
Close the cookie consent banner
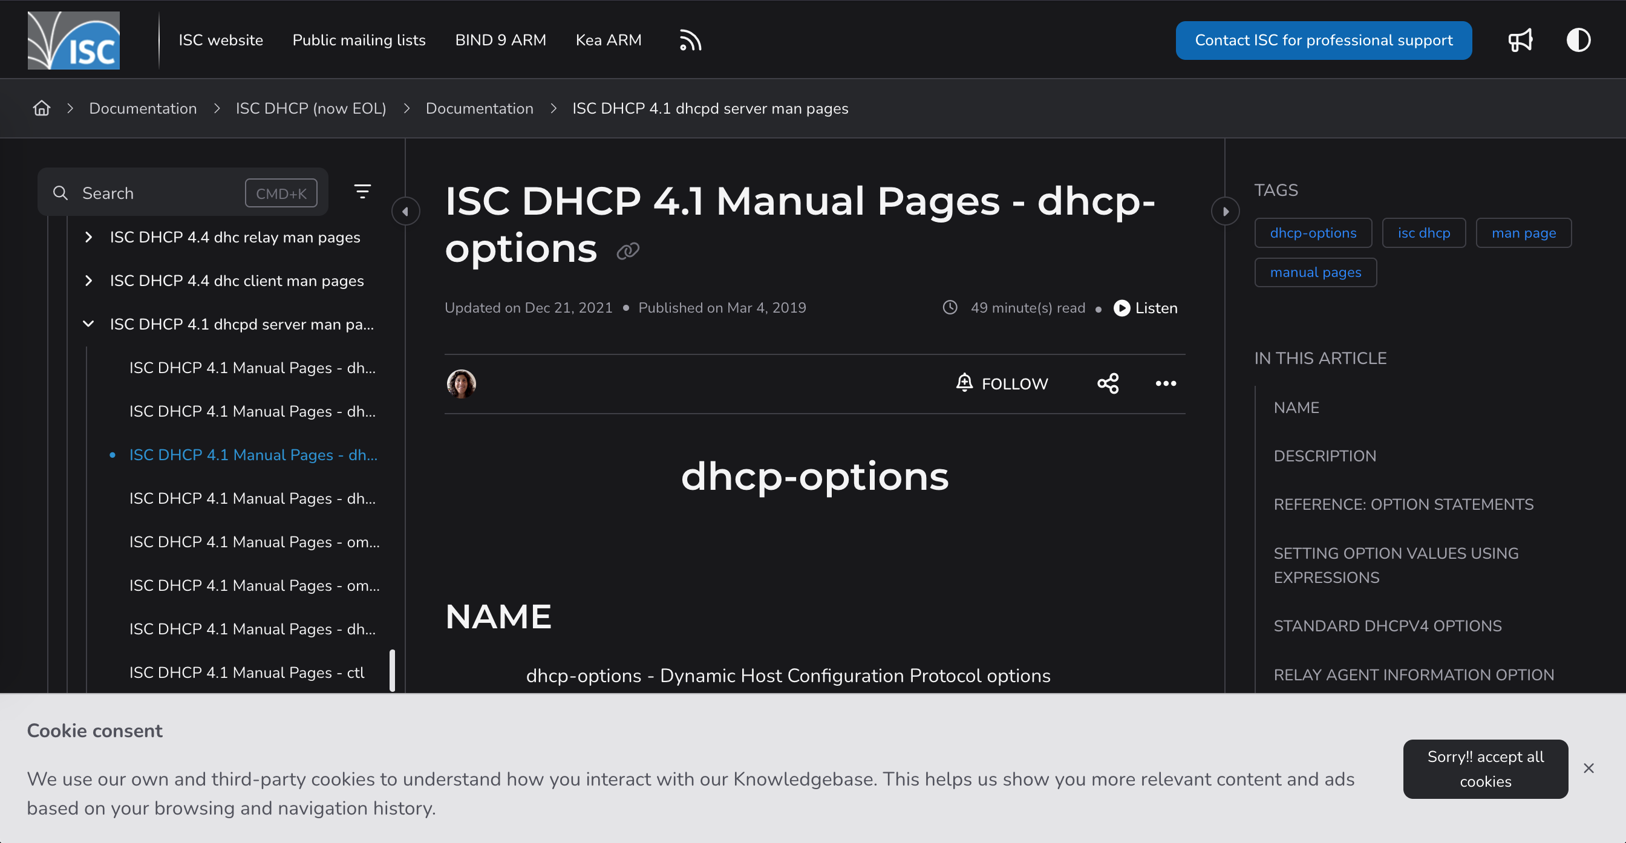(1588, 768)
